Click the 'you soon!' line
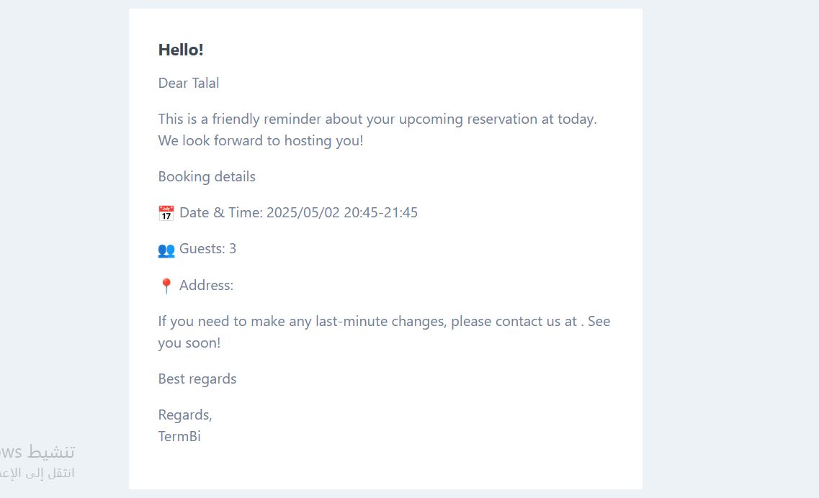 [x=189, y=343]
